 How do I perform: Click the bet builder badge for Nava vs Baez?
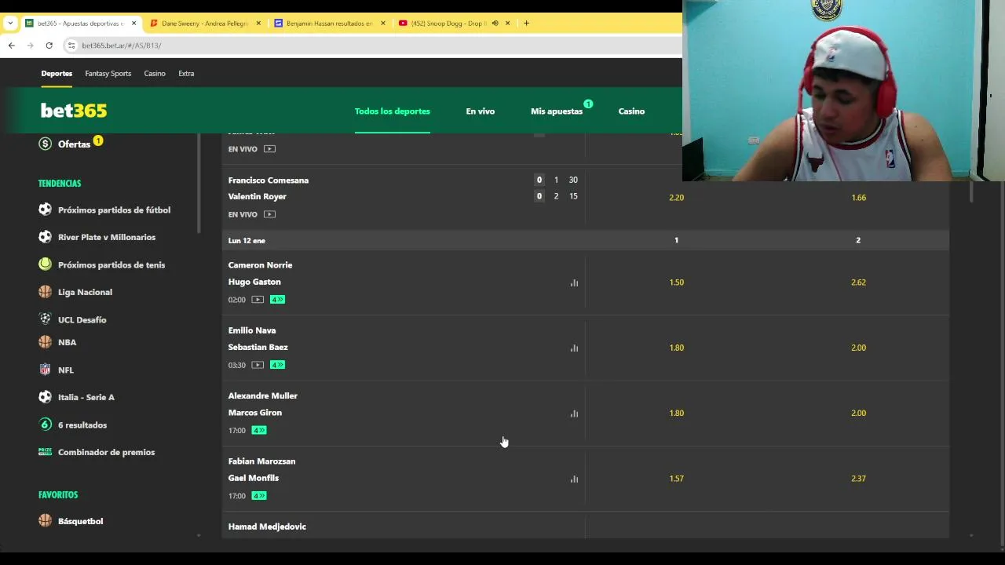tap(277, 365)
